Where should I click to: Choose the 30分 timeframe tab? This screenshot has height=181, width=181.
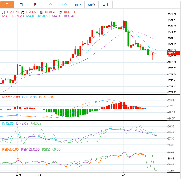tap(77, 5)
